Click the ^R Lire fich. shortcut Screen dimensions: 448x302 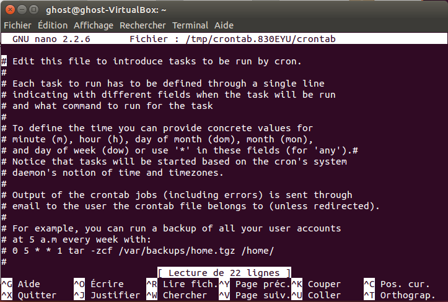pyautogui.click(x=182, y=284)
